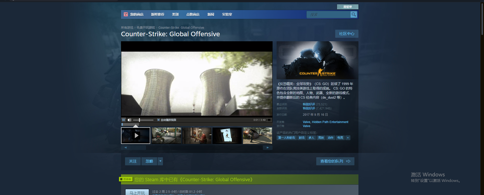
Task: Open the 社区中心 community hub
Action: (347, 34)
